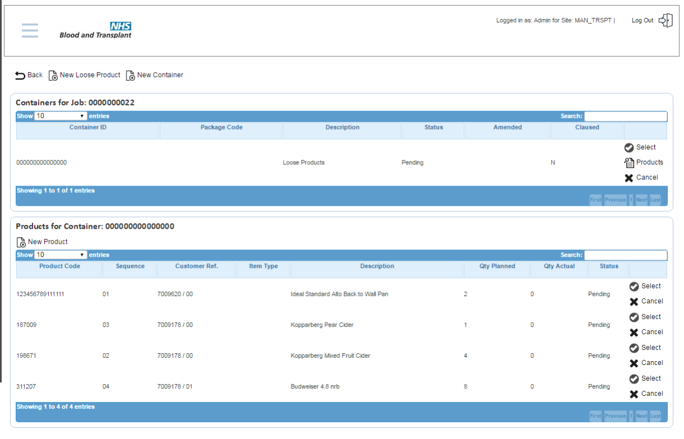Click the New Product icon

click(21, 242)
